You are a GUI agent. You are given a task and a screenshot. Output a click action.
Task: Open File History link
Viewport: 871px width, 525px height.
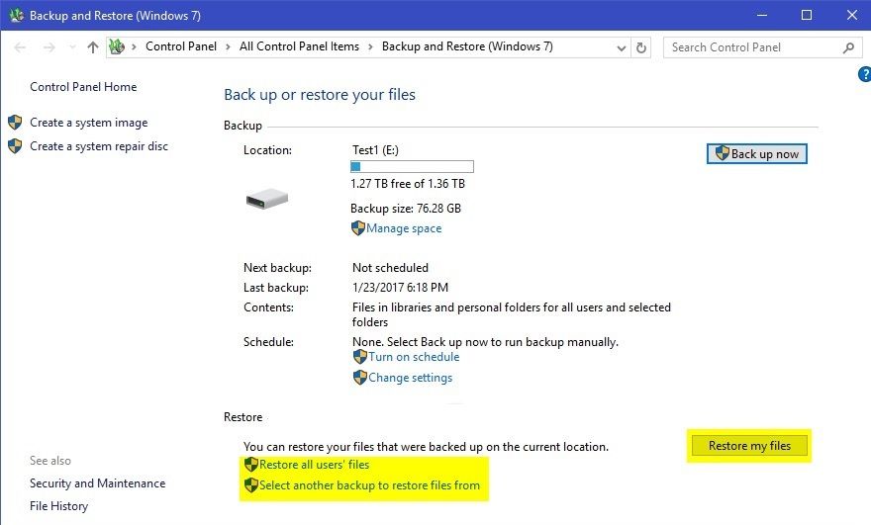click(58, 506)
